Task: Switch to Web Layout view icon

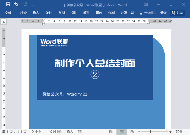Action: point(132,132)
